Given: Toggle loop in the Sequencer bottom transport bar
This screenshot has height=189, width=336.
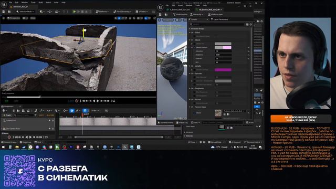Looking at the screenshot, I should (46, 137).
